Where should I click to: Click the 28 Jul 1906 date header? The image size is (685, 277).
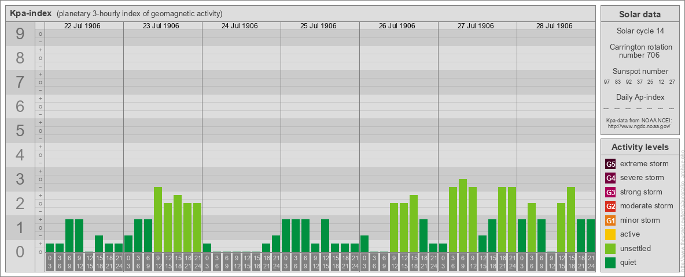(x=554, y=26)
